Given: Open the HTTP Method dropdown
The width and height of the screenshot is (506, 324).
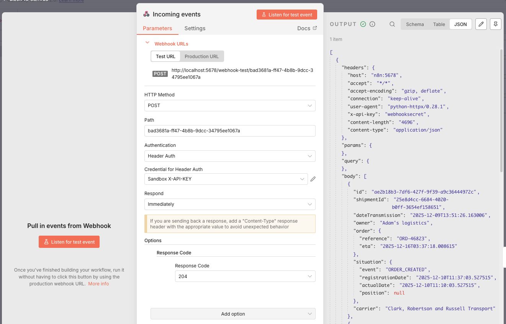Looking at the screenshot, I should click(230, 106).
